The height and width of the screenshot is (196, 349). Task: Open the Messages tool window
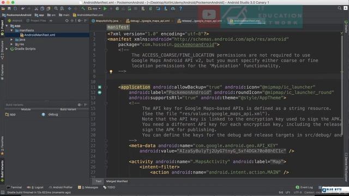coord(88,187)
